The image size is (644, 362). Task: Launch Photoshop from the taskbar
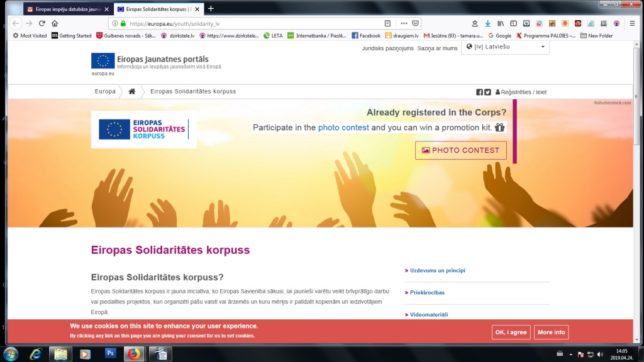[110, 354]
